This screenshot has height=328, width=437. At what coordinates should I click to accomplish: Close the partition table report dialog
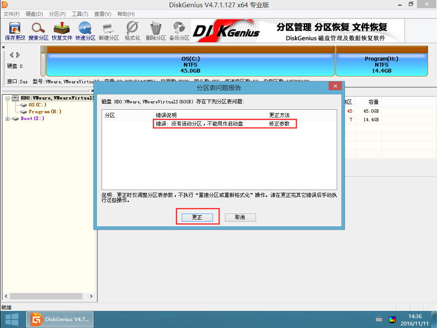(x=335, y=86)
